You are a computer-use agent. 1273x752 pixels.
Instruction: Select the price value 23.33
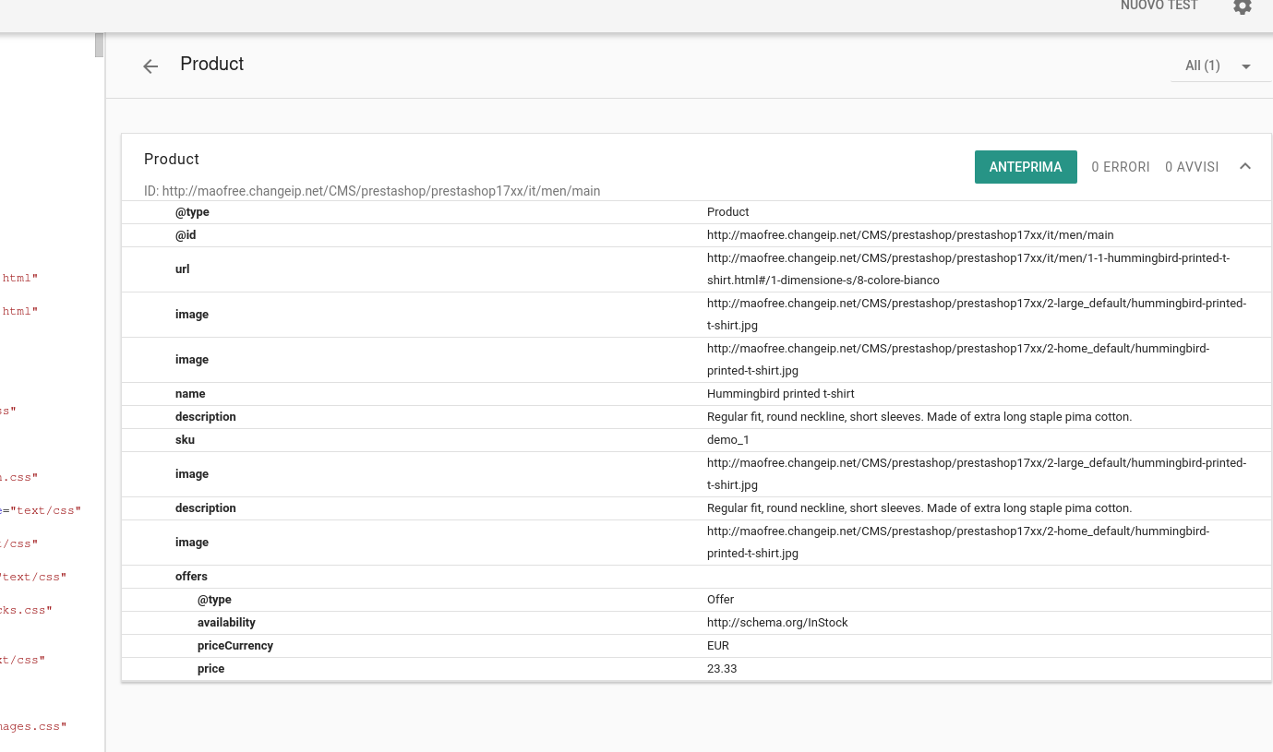point(722,668)
